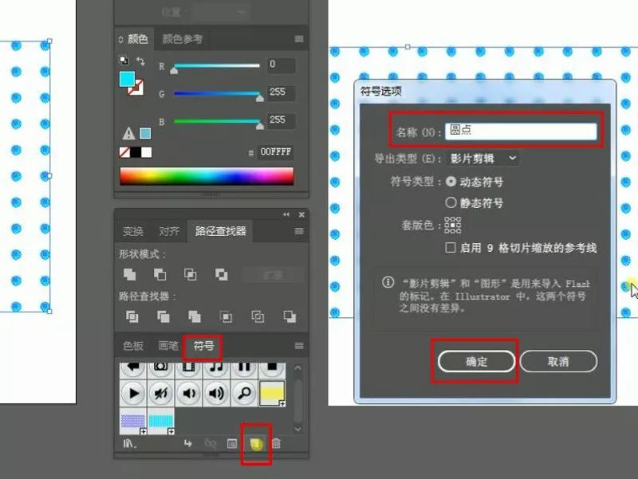Select the 动态符号 radio button
The image size is (638, 479).
click(x=451, y=182)
